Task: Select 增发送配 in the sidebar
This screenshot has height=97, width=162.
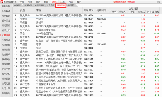Action: tap(6, 74)
